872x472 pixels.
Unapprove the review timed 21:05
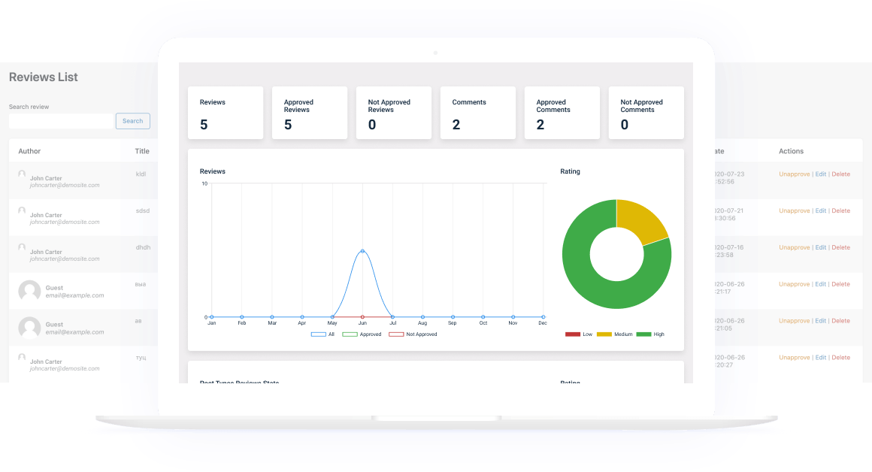point(794,321)
